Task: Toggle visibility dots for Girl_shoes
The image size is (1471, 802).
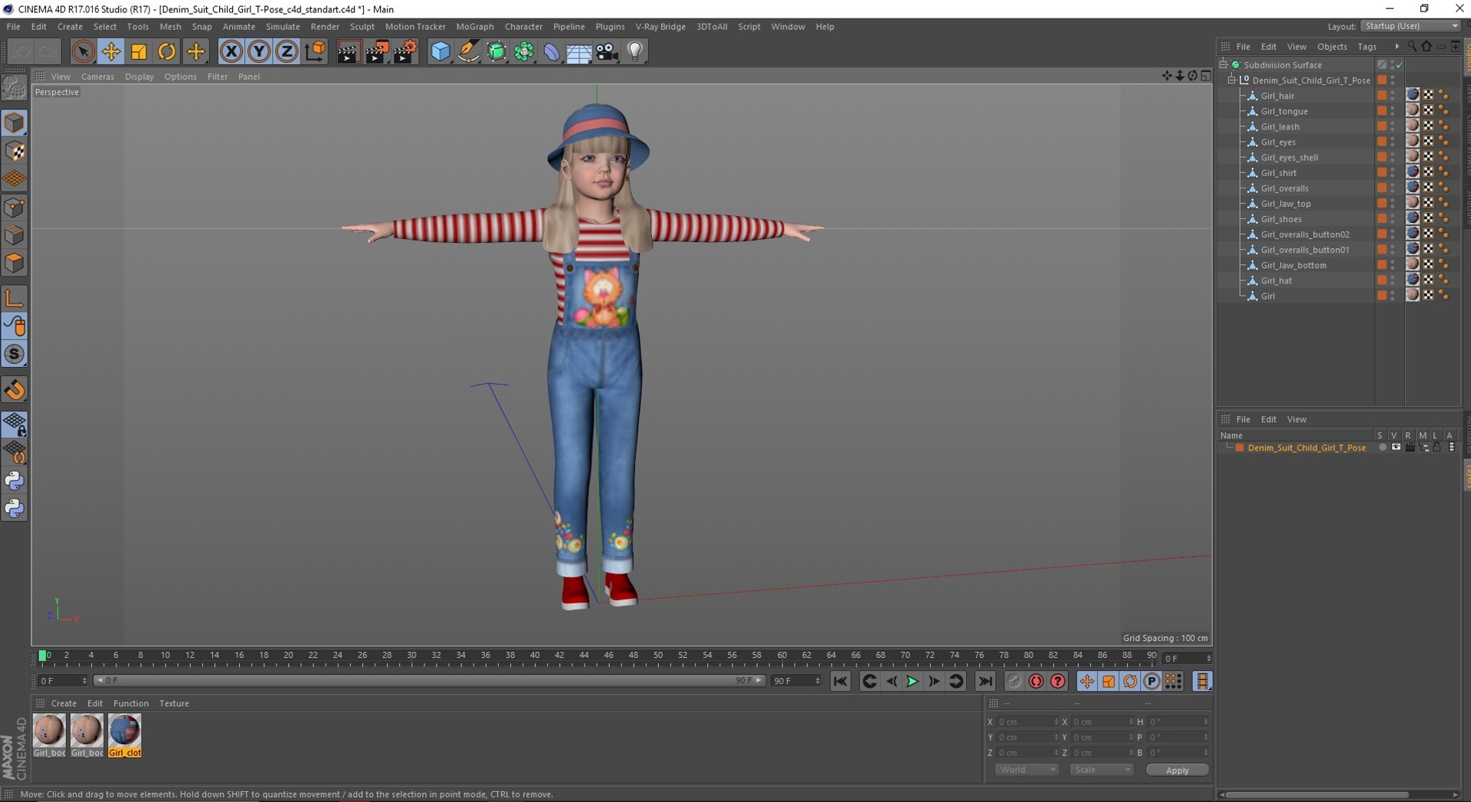Action: tap(1393, 219)
